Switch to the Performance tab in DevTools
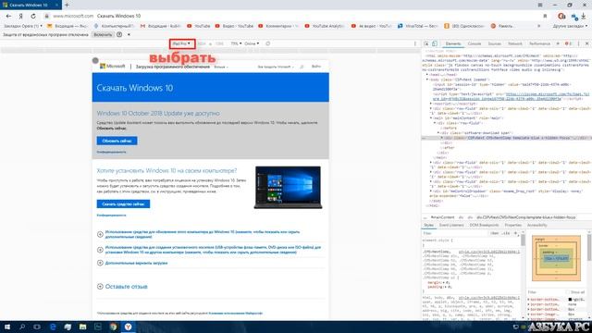Image resolution: width=592 pixels, height=333 pixels. (x=539, y=43)
